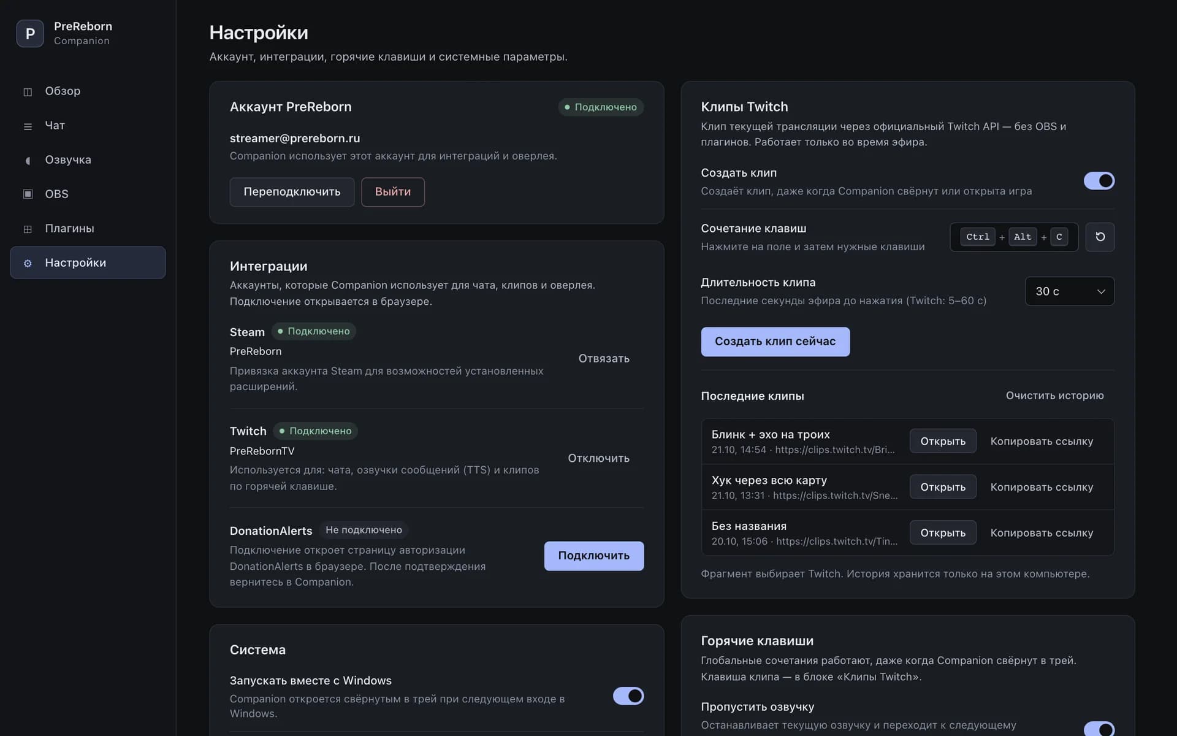Toggle the Создать клип switch
The image size is (1177, 736).
click(x=1099, y=181)
